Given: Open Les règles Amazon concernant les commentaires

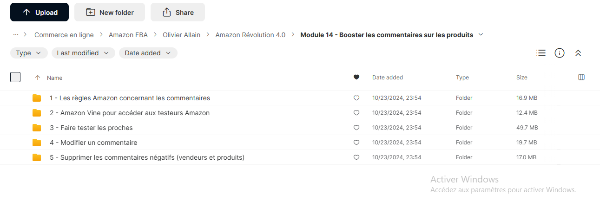Looking at the screenshot, I should tap(130, 98).
